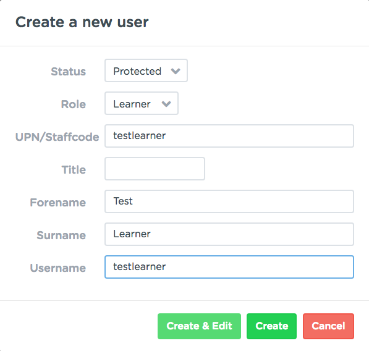
Task: Open the Status dropdown showing Protected
Action: pyautogui.click(x=146, y=70)
